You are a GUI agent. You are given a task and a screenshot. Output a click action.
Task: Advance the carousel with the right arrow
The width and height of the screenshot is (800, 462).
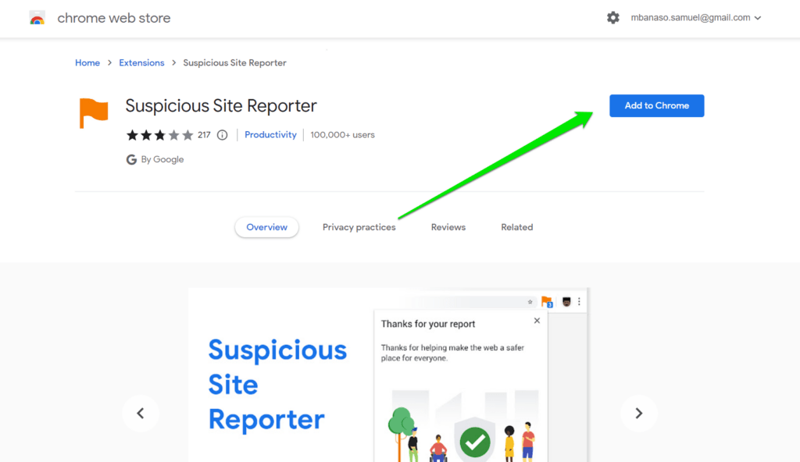[x=639, y=414]
